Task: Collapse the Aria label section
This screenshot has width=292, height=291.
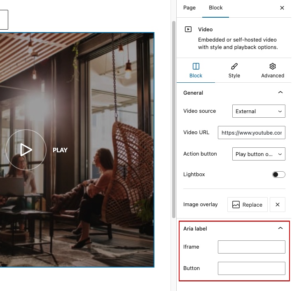Action: point(280,228)
